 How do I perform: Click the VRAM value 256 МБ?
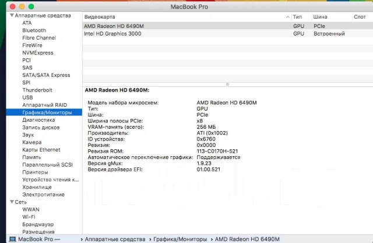pyautogui.click(x=206, y=127)
